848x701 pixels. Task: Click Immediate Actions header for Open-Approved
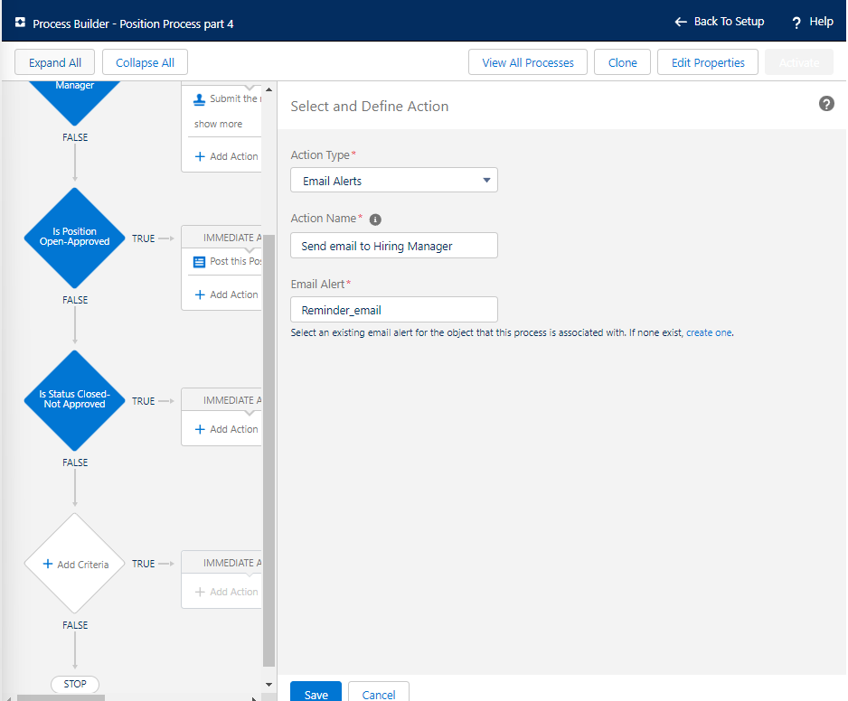click(x=221, y=238)
